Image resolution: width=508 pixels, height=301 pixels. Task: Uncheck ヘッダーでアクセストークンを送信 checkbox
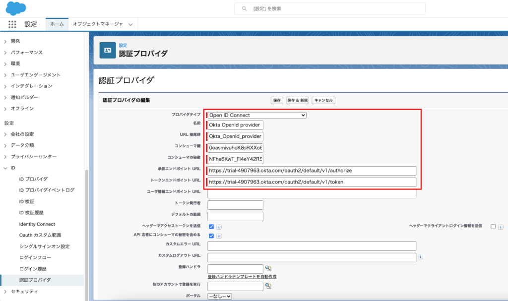[x=211, y=227]
